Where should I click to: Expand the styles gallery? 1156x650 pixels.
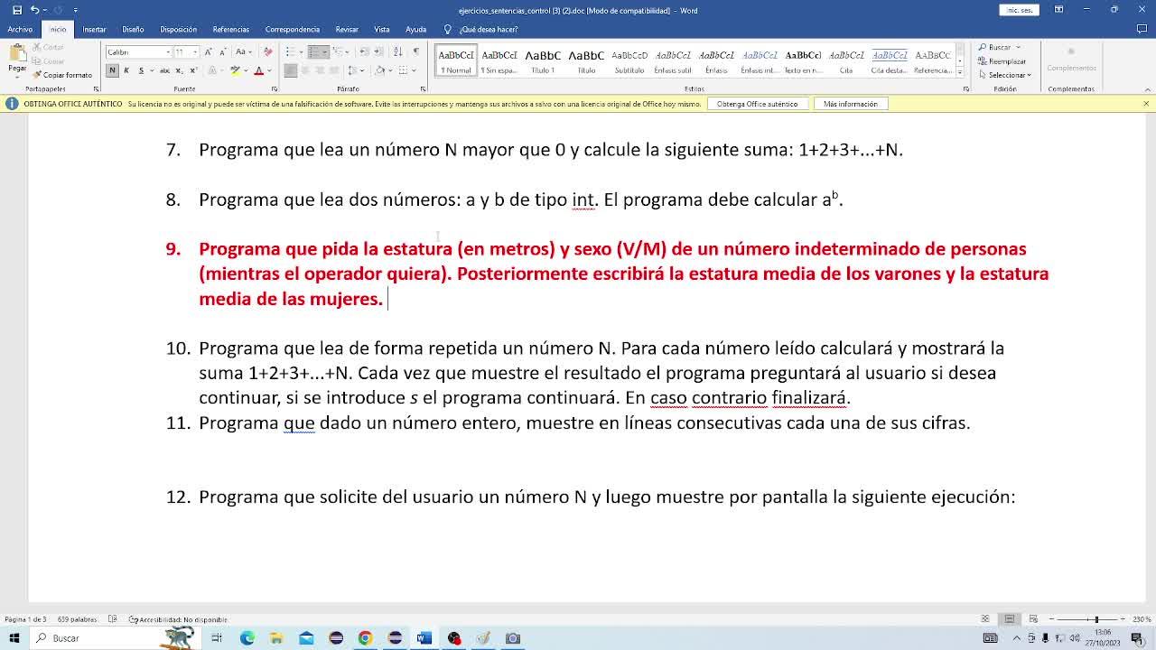click(959, 72)
